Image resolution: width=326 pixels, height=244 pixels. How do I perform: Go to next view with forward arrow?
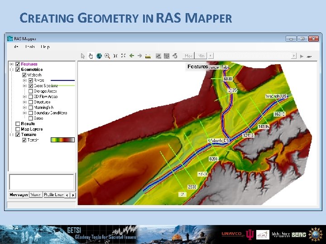click(x=139, y=56)
